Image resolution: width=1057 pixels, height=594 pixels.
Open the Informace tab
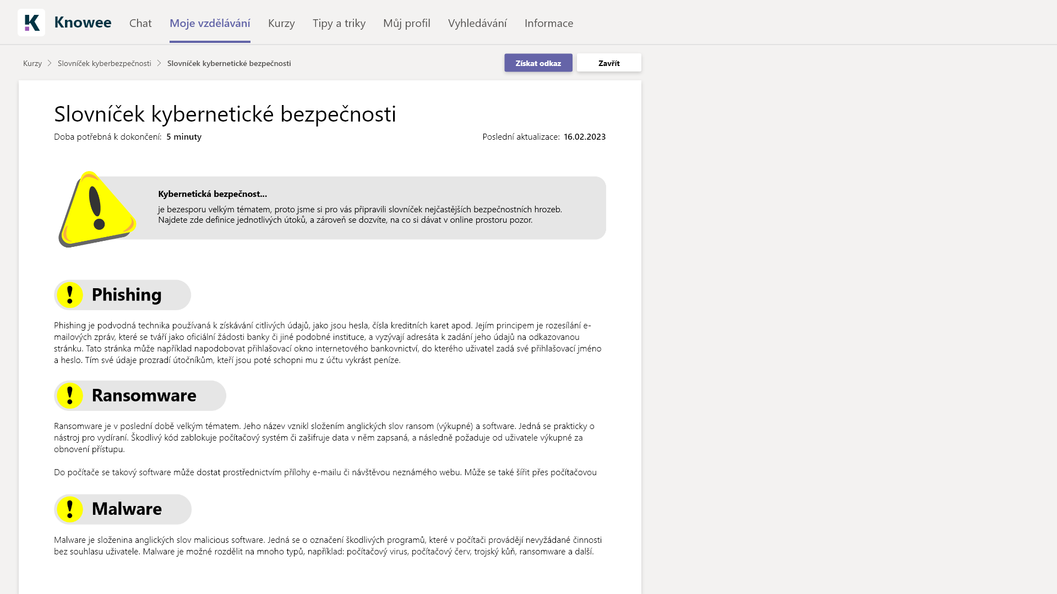click(x=549, y=23)
